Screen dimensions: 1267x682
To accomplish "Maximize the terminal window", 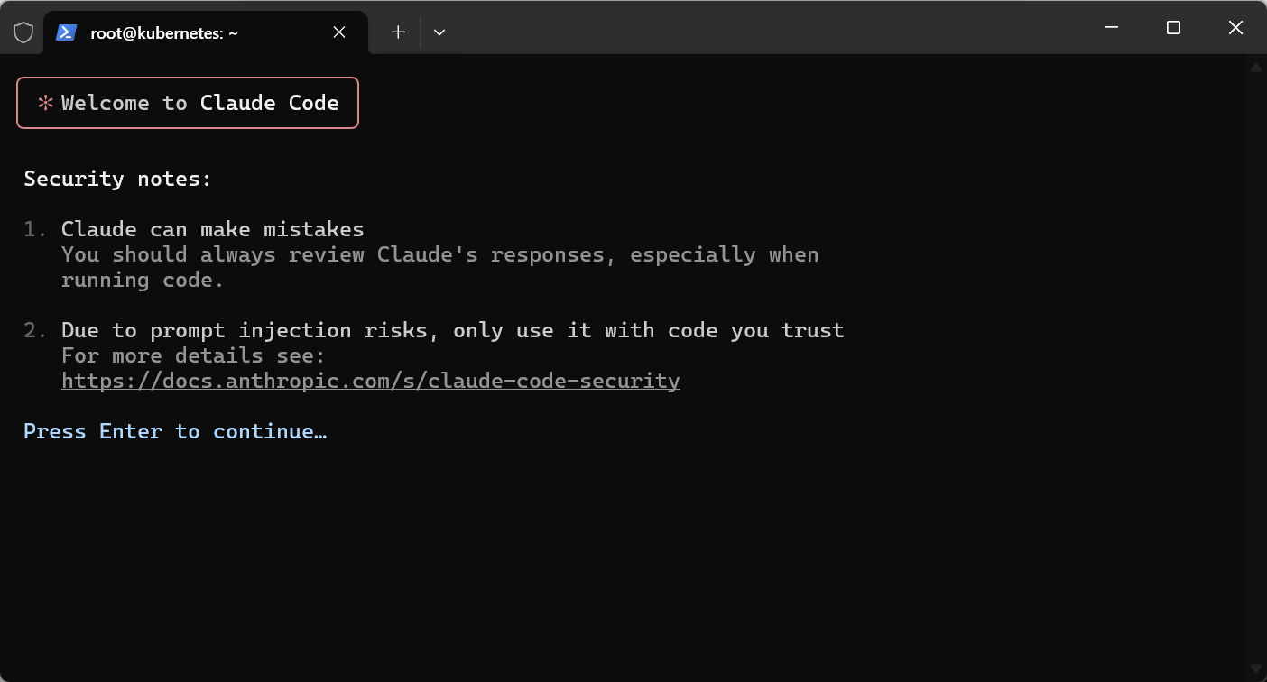I will click(1173, 28).
